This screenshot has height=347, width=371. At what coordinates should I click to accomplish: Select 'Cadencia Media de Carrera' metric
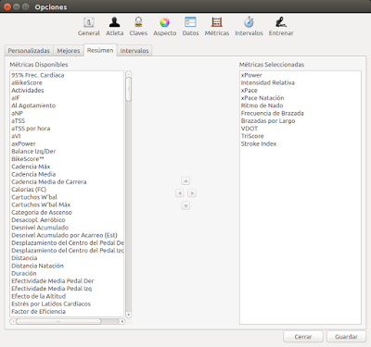coord(67,181)
